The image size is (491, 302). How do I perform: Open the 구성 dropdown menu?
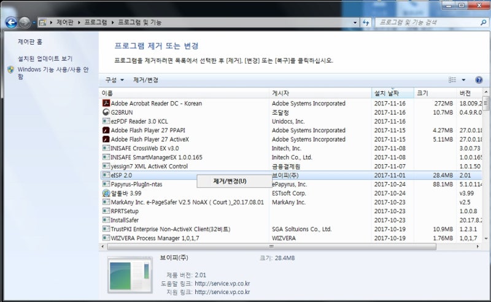[x=114, y=80]
